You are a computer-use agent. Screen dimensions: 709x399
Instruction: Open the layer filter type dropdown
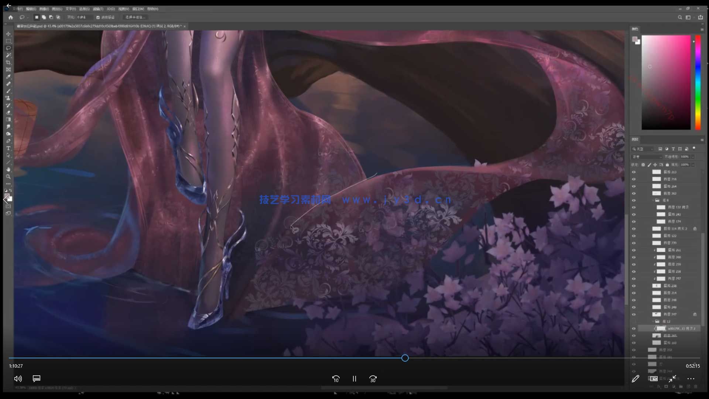click(643, 149)
